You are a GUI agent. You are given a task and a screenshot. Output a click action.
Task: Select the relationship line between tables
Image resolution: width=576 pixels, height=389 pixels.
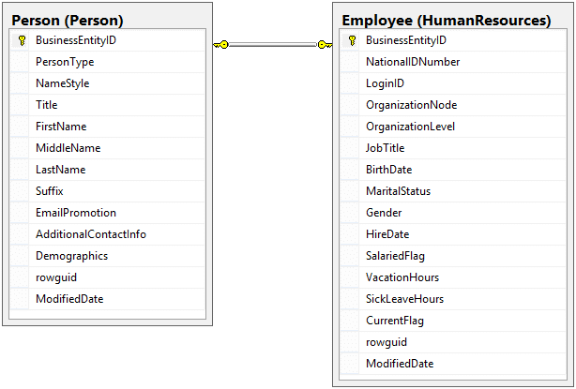coord(272,44)
